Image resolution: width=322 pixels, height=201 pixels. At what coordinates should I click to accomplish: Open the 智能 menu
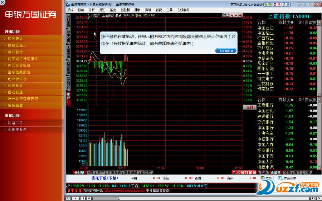(x=159, y=10)
